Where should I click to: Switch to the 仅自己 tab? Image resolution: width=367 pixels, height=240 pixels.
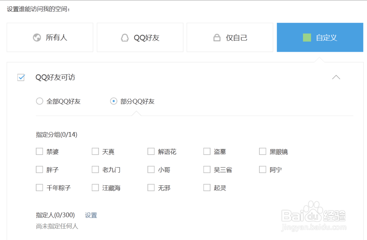click(230, 37)
